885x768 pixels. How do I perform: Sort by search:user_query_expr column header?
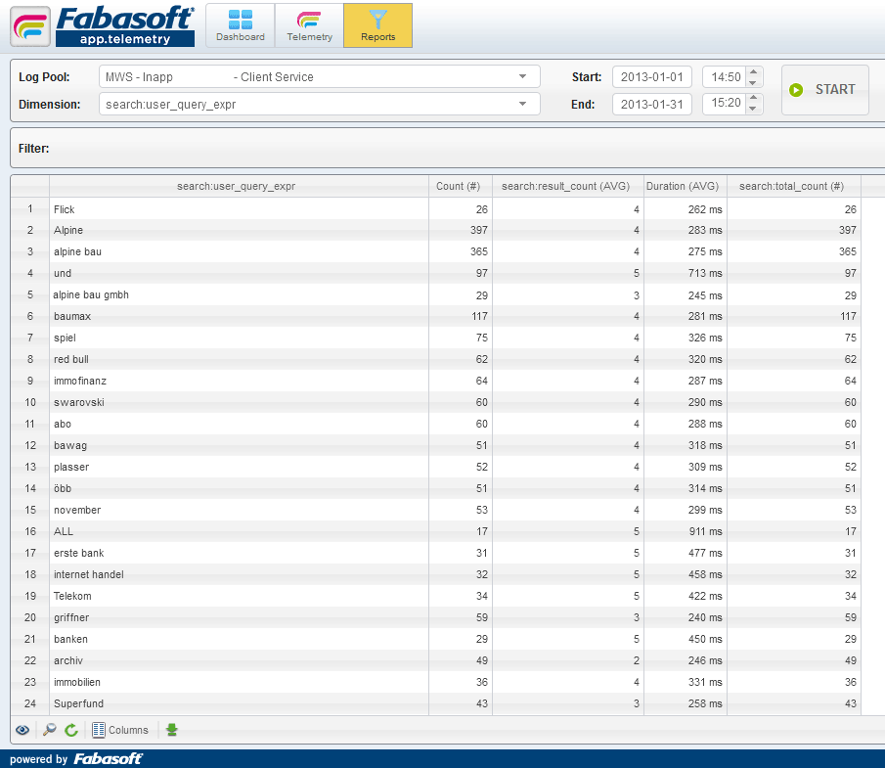tap(239, 186)
